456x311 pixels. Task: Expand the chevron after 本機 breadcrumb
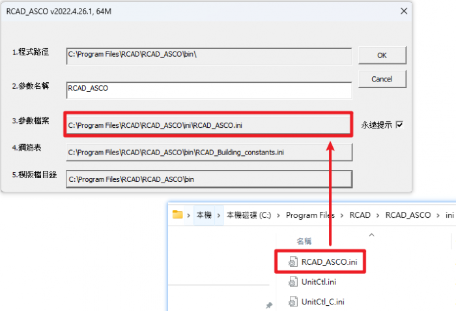[219, 216]
